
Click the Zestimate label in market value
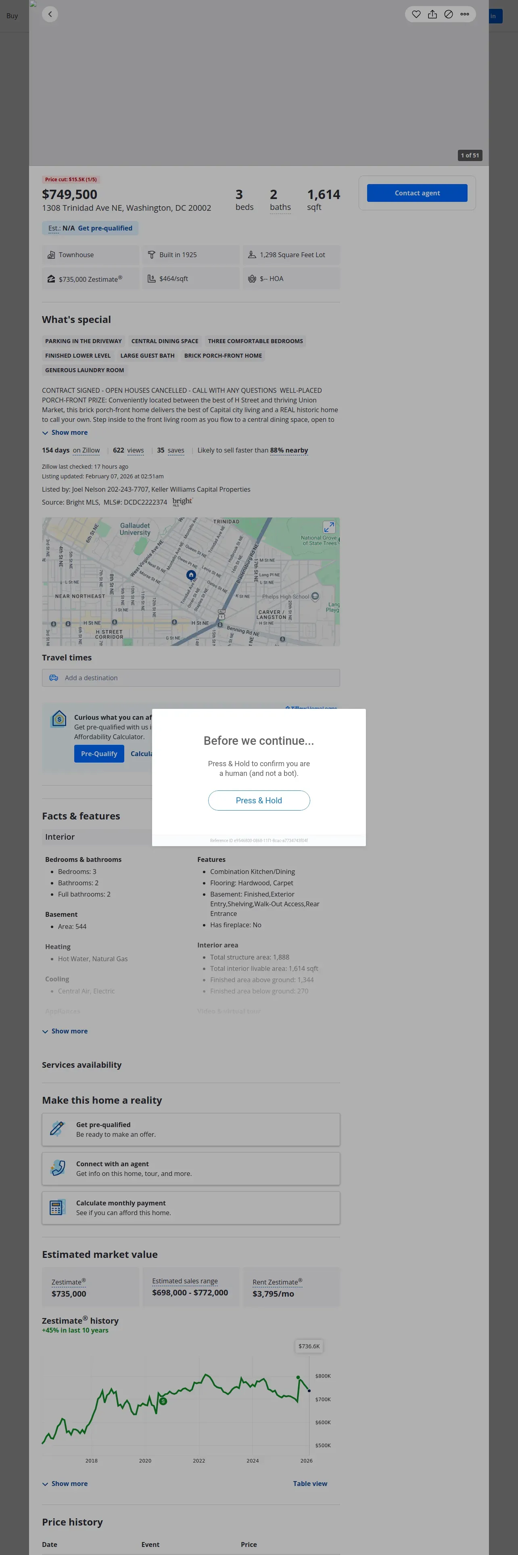click(69, 1282)
